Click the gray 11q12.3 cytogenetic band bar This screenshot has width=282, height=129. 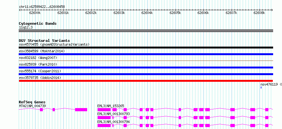tap(146, 31)
